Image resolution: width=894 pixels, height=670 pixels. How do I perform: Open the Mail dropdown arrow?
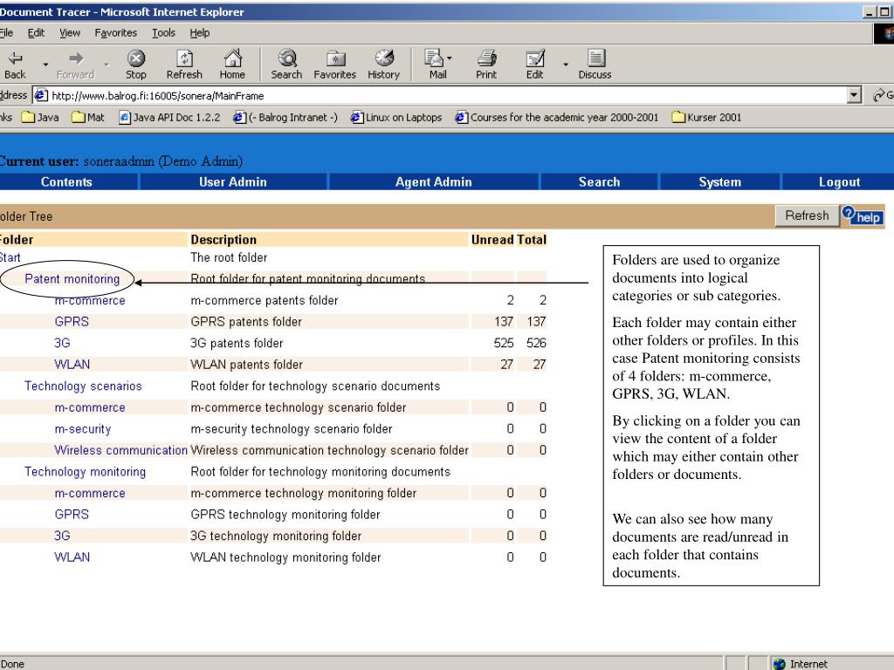pyautogui.click(x=450, y=58)
